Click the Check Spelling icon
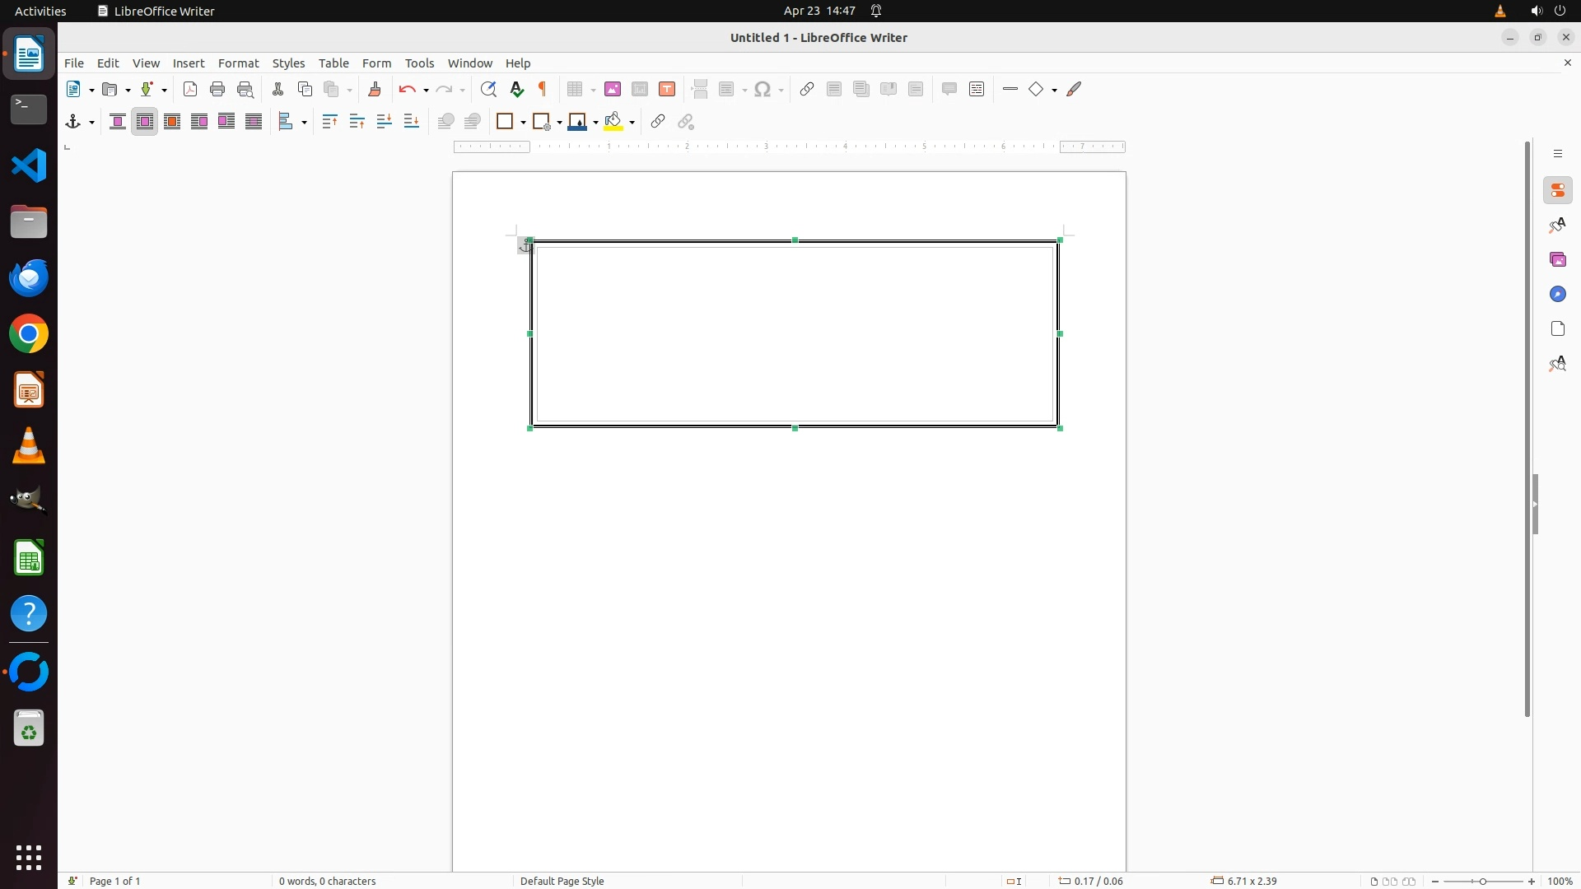The width and height of the screenshot is (1581, 889). click(517, 90)
